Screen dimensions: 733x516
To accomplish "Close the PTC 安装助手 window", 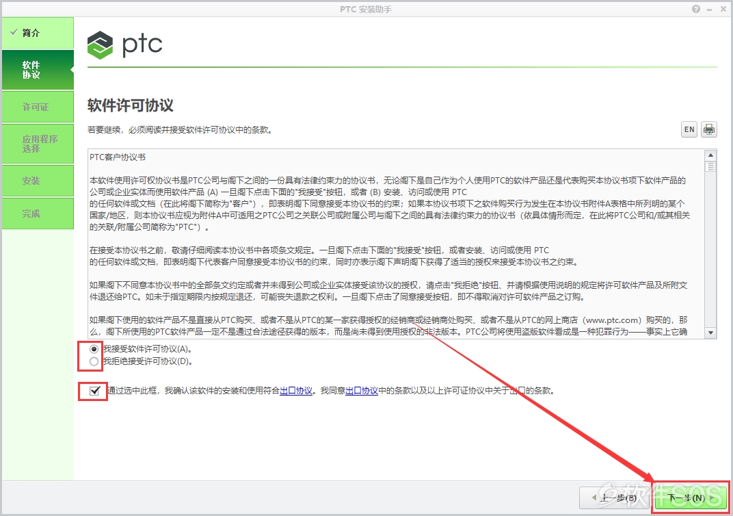I will (723, 10).
